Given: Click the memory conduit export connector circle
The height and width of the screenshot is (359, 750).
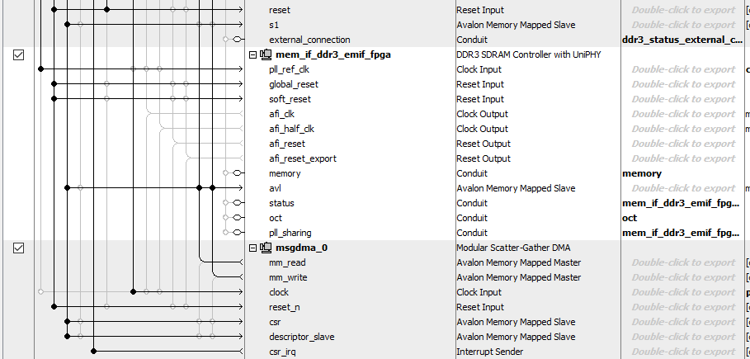Looking at the screenshot, I should [x=236, y=173].
